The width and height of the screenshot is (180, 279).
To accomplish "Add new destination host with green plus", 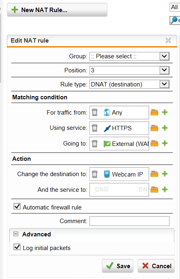I will tap(165, 174).
